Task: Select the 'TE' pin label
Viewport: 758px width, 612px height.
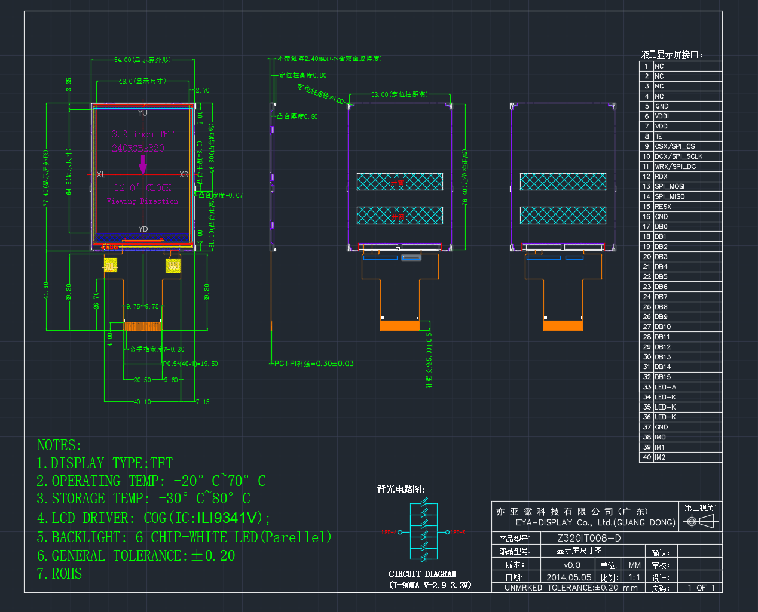Action: point(659,136)
